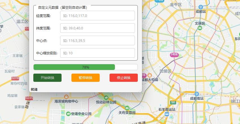Click the 成都南站 station name label
The width and height of the screenshot is (240, 124).
click(x=197, y=99)
